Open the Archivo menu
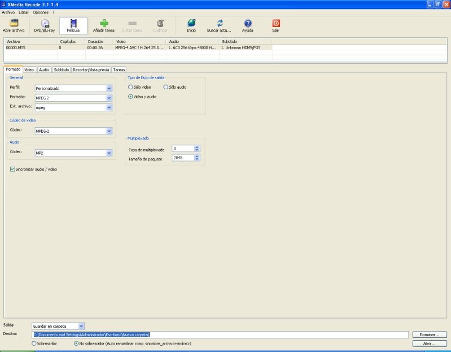 point(8,12)
